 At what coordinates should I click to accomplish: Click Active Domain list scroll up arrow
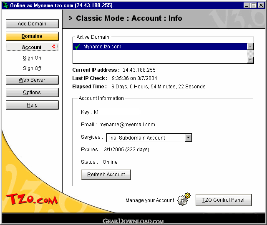tap(250, 47)
